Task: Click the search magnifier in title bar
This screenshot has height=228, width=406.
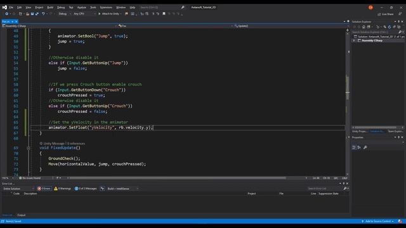Action: click(183, 7)
